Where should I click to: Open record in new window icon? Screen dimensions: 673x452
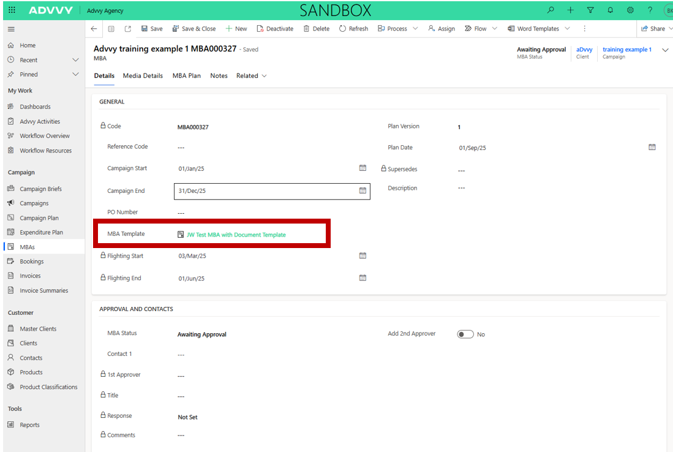coord(128,29)
